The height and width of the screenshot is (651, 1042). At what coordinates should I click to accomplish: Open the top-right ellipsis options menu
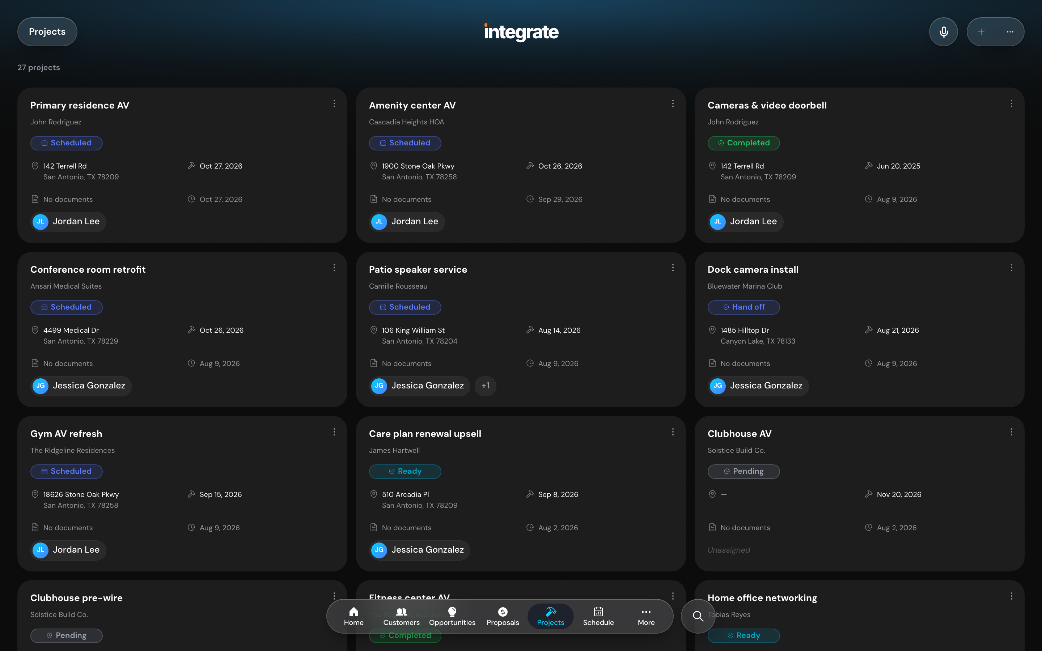tap(1010, 32)
